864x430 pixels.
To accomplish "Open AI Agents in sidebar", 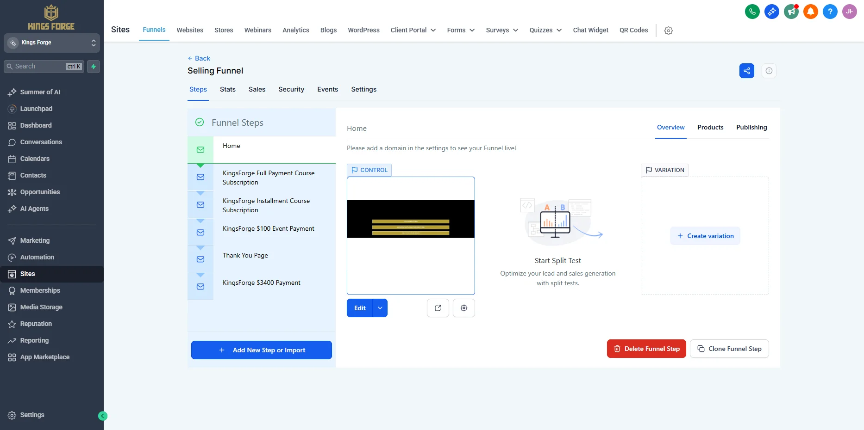I will pos(34,209).
